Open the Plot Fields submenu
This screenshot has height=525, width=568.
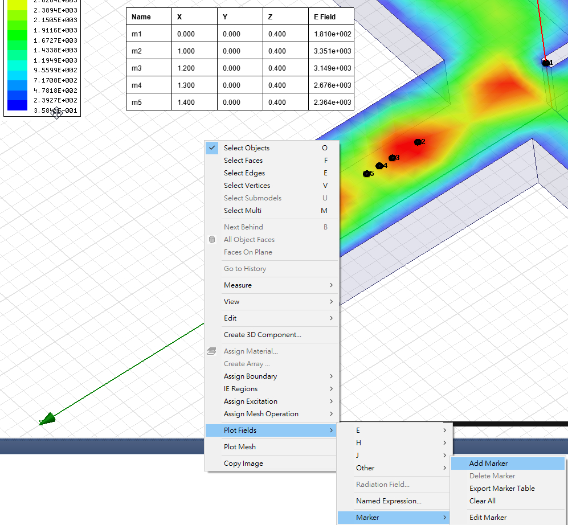tap(272, 430)
